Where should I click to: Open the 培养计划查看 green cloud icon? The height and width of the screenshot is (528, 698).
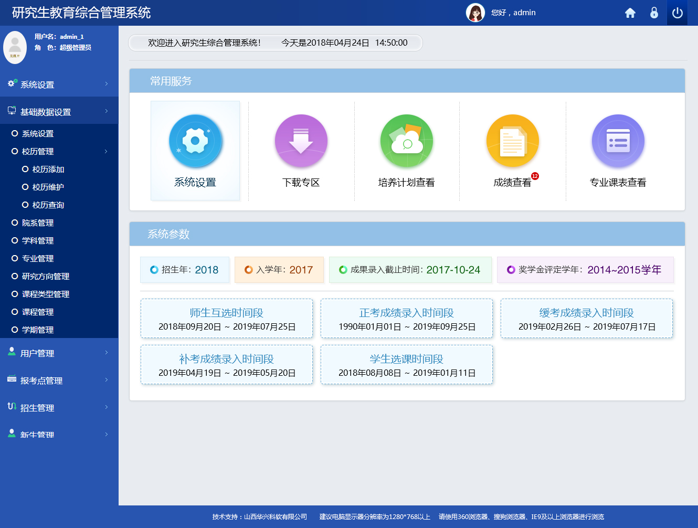pyautogui.click(x=407, y=141)
